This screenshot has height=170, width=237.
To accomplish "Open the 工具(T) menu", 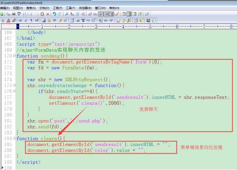I will point(71,8).
